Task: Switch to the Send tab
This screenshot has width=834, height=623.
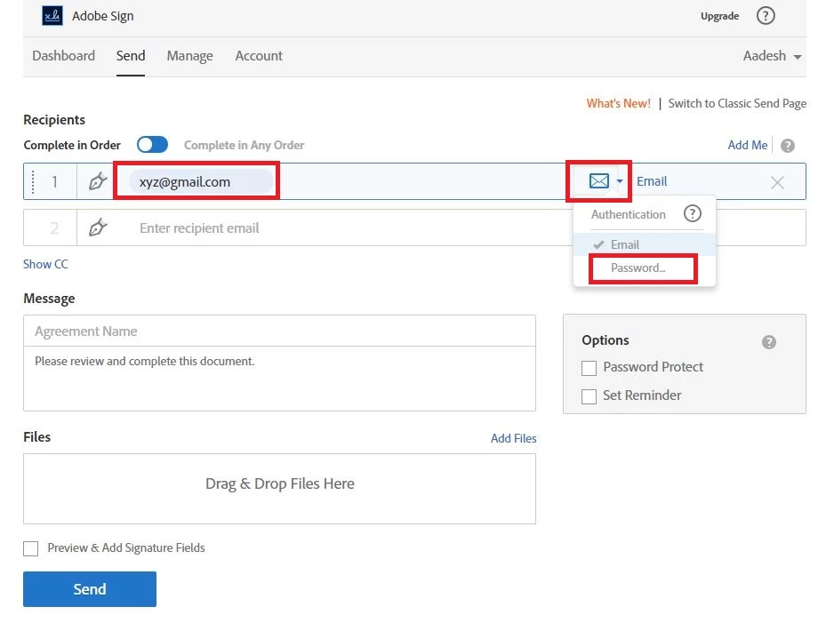Action: (x=131, y=56)
